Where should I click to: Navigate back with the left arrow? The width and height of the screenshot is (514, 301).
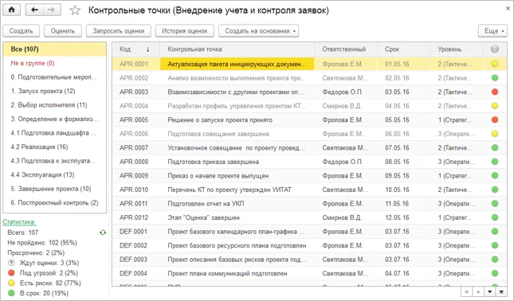[x=34, y=10]
